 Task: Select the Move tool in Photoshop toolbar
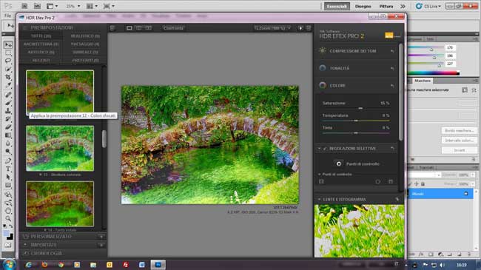pos(8,45)
